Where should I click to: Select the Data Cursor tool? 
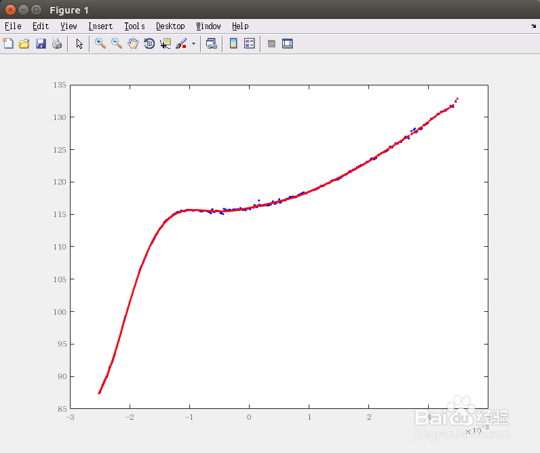click(x=166, y=43)
